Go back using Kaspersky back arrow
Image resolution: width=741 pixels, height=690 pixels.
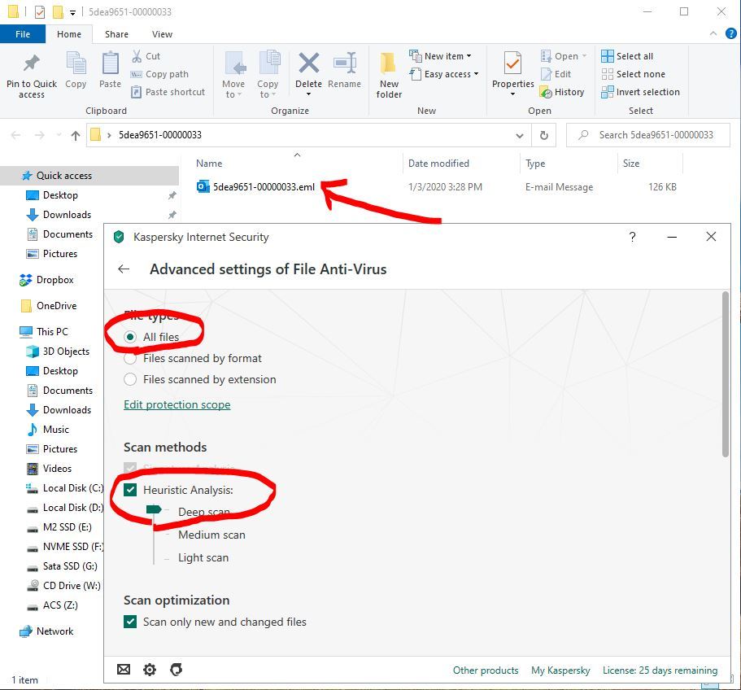(124, 269)
